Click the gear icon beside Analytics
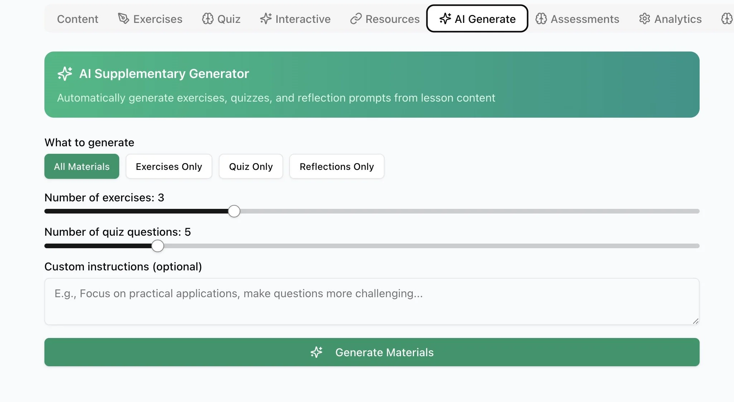This screenshot has height=402, width=734. pos(644,19)
